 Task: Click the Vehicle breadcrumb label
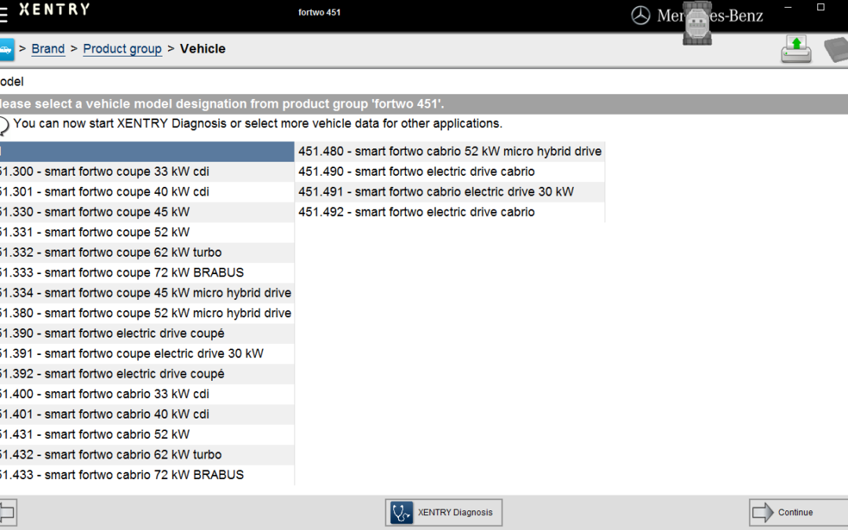(203, 49)
